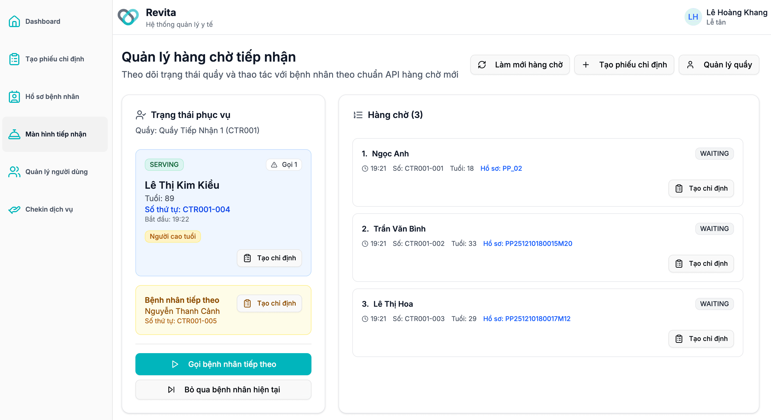Click Tạo chỉ định for Ngọc Anh
This screenshot has height=420, width=771.
(x=701, y=188)
